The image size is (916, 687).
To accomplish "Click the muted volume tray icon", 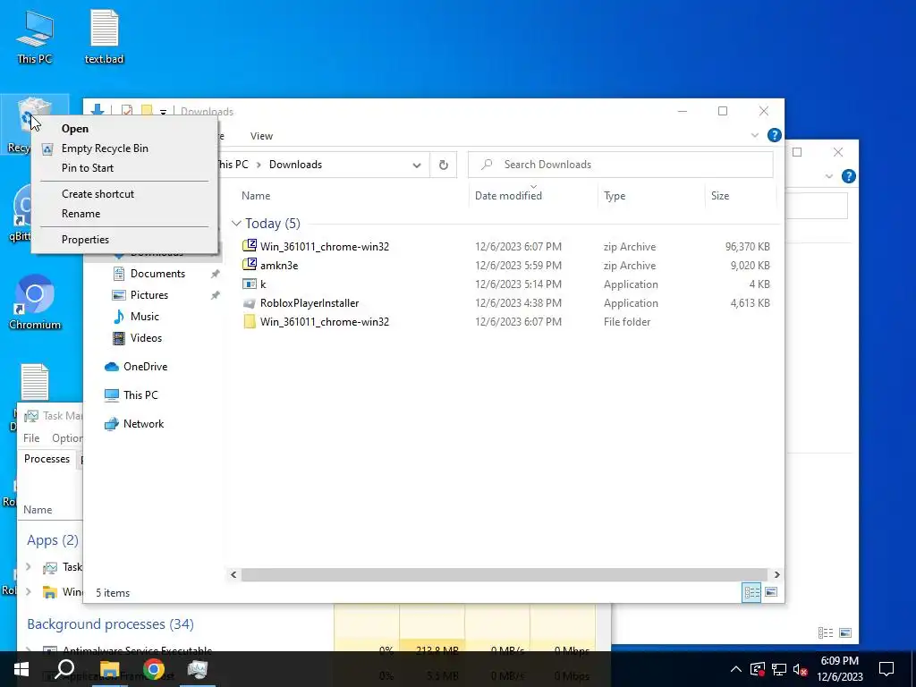I will coord(801,669).
